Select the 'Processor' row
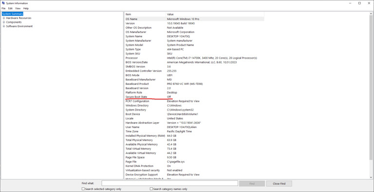The width and height of the screenshot is (374, 192). (194, 58)
